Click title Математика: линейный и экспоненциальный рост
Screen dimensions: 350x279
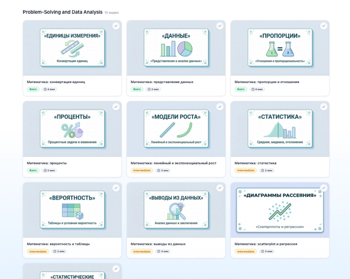pyautogui.click(x=173, y=163)
